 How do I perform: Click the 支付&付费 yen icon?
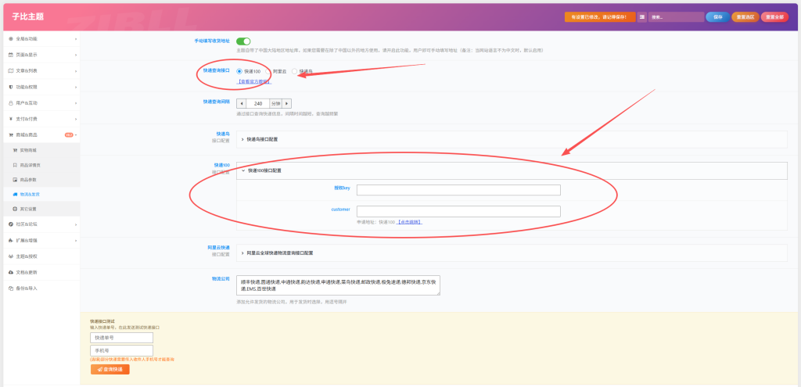click(x=11, y=119)
